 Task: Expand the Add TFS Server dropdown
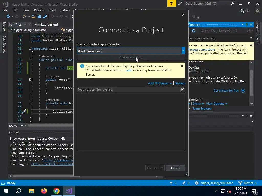point(171,83)
